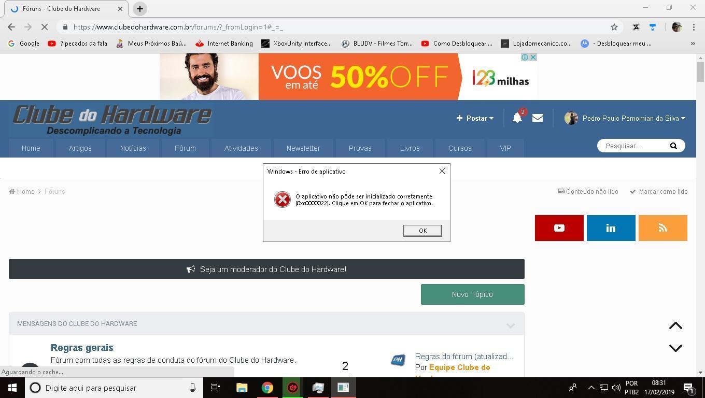Click the taskbar microphone icon
Viewport: 705px width, 398px height.
(192, 388)
